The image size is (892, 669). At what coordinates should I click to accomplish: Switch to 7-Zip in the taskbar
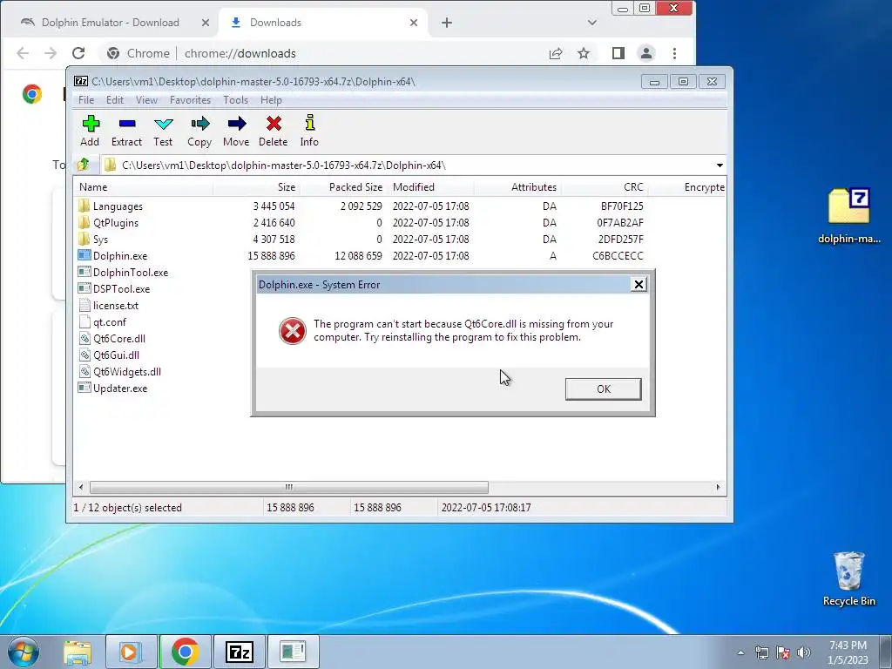tap(239, 652)
